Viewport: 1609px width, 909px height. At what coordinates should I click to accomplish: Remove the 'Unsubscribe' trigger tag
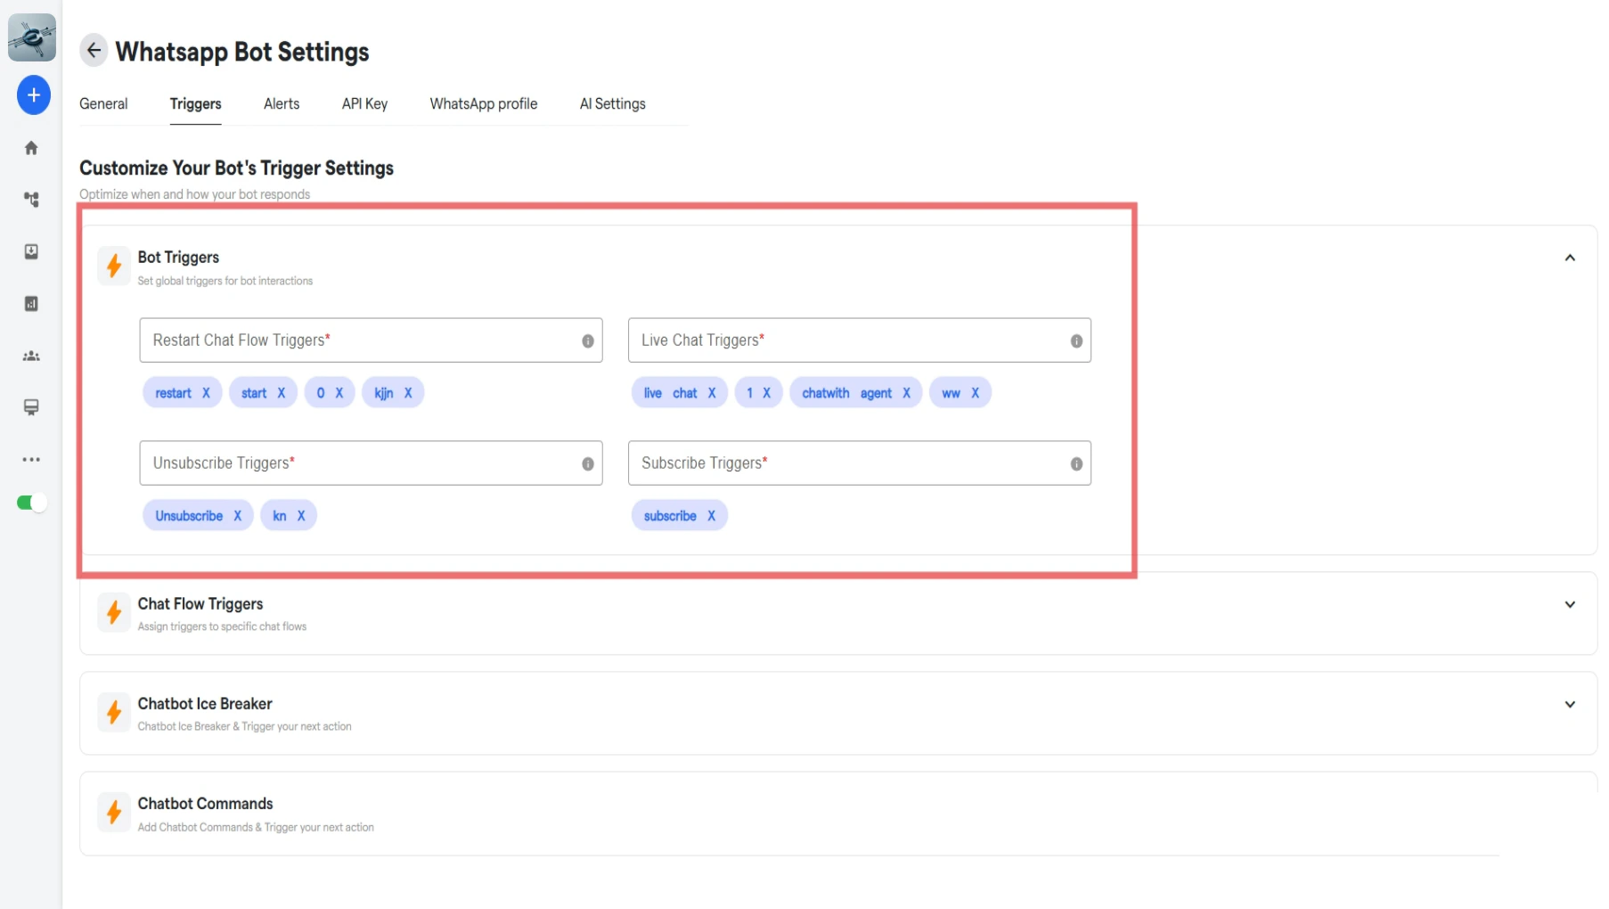237,516
